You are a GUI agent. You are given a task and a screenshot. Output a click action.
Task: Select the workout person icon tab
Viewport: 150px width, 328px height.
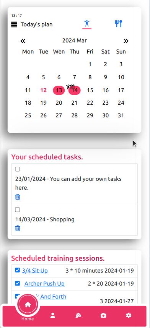pos(87,24)
